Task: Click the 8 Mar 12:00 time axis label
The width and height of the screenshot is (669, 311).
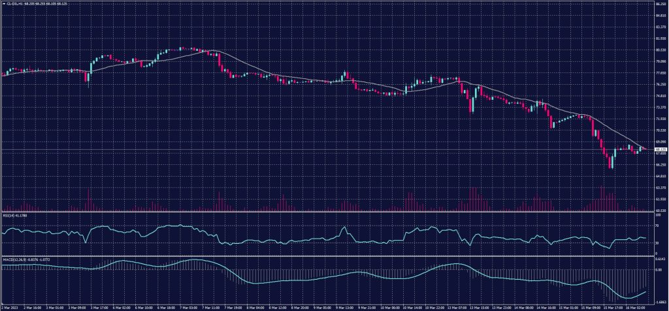Action: 278,307
